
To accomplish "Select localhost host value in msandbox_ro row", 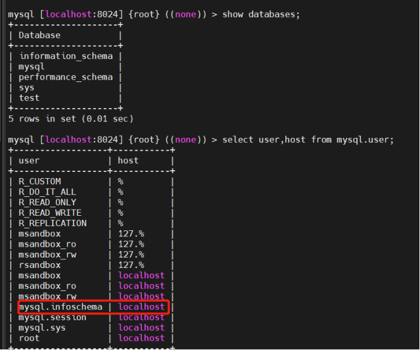I will pos(141,286).
